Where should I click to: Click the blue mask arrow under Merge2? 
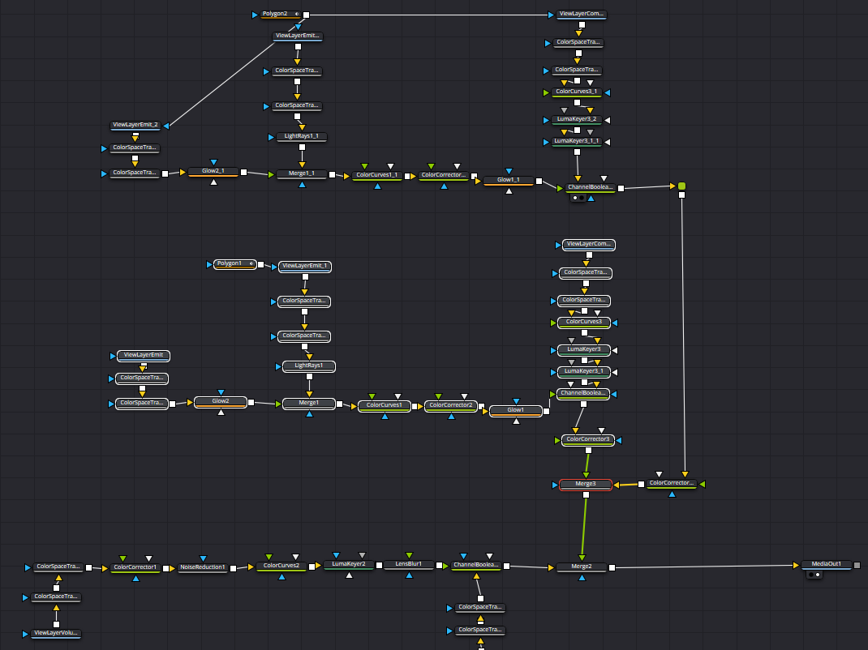point(582,578)
